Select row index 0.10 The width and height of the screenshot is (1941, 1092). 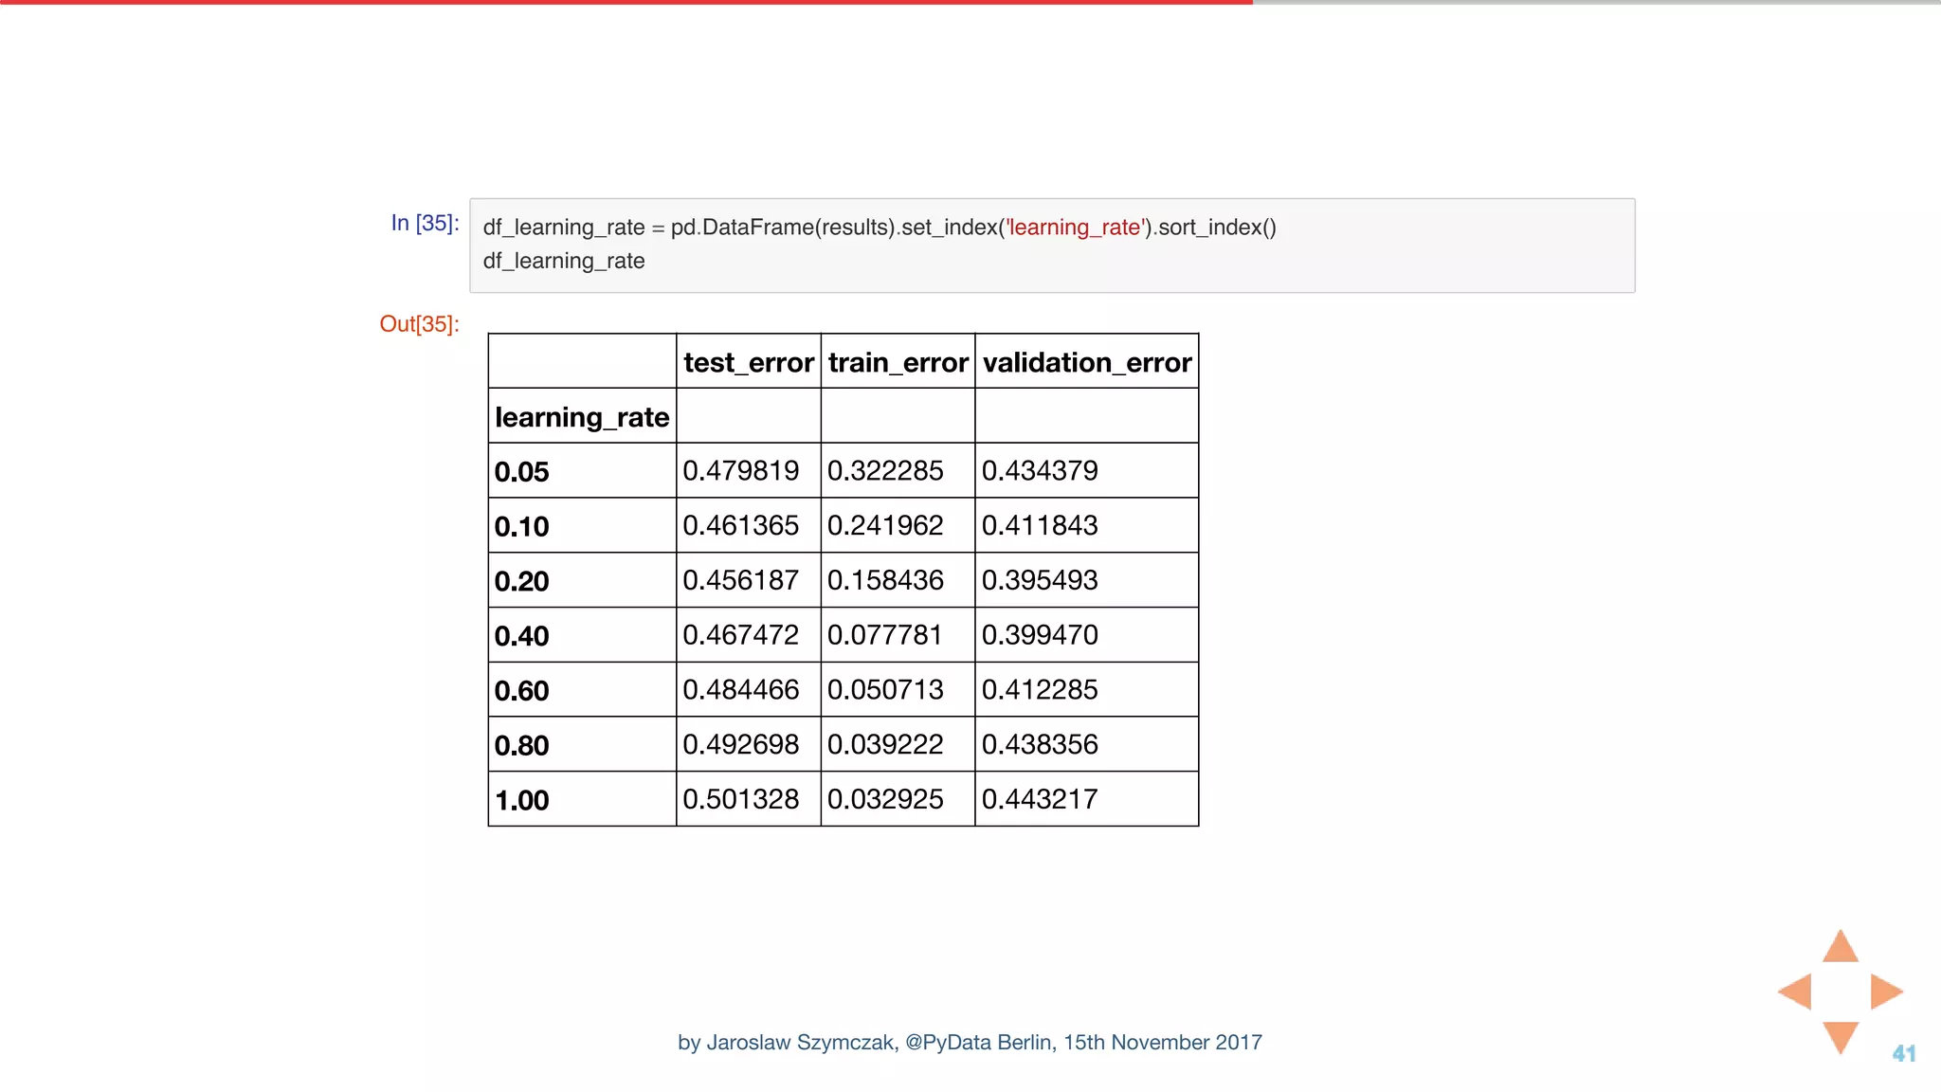click(522, 526)
